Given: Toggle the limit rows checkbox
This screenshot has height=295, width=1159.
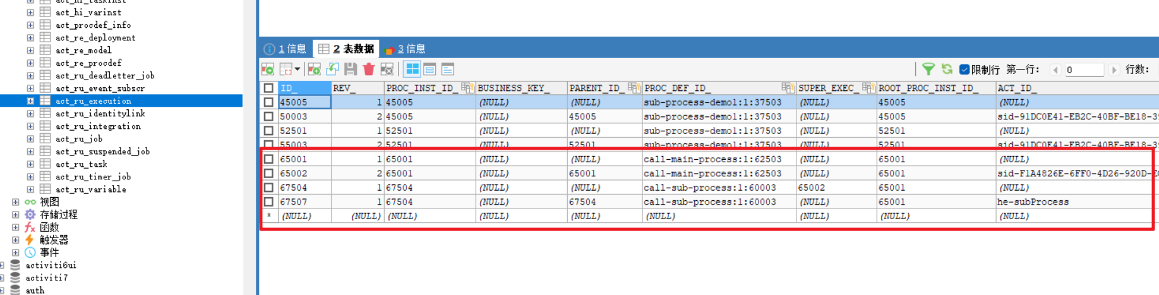Looking at the screenshot, I should [964, 69].
